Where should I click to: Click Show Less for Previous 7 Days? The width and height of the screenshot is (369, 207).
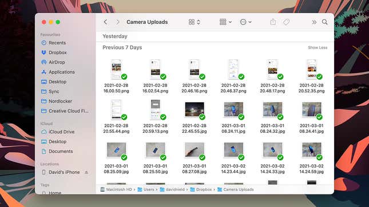[x=318, y=48]
